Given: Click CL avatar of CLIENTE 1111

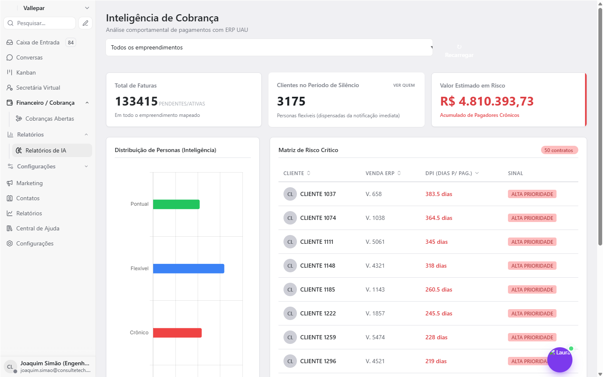Looking at the screenshot, I should point(290,242).
